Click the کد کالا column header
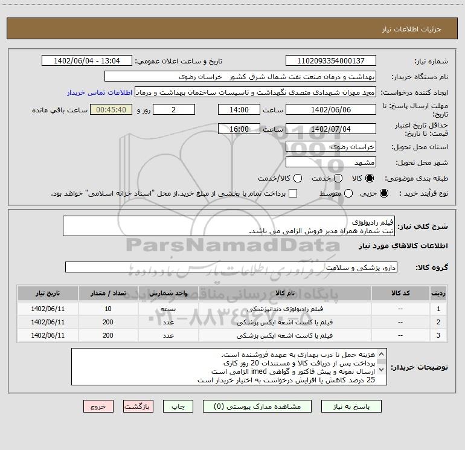Image resolution: width=465 pixels, height=450 pixels. tap(400, 293)
